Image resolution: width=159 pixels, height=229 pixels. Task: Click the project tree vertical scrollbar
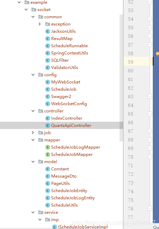pyautogui.click(x=121, y=78)
